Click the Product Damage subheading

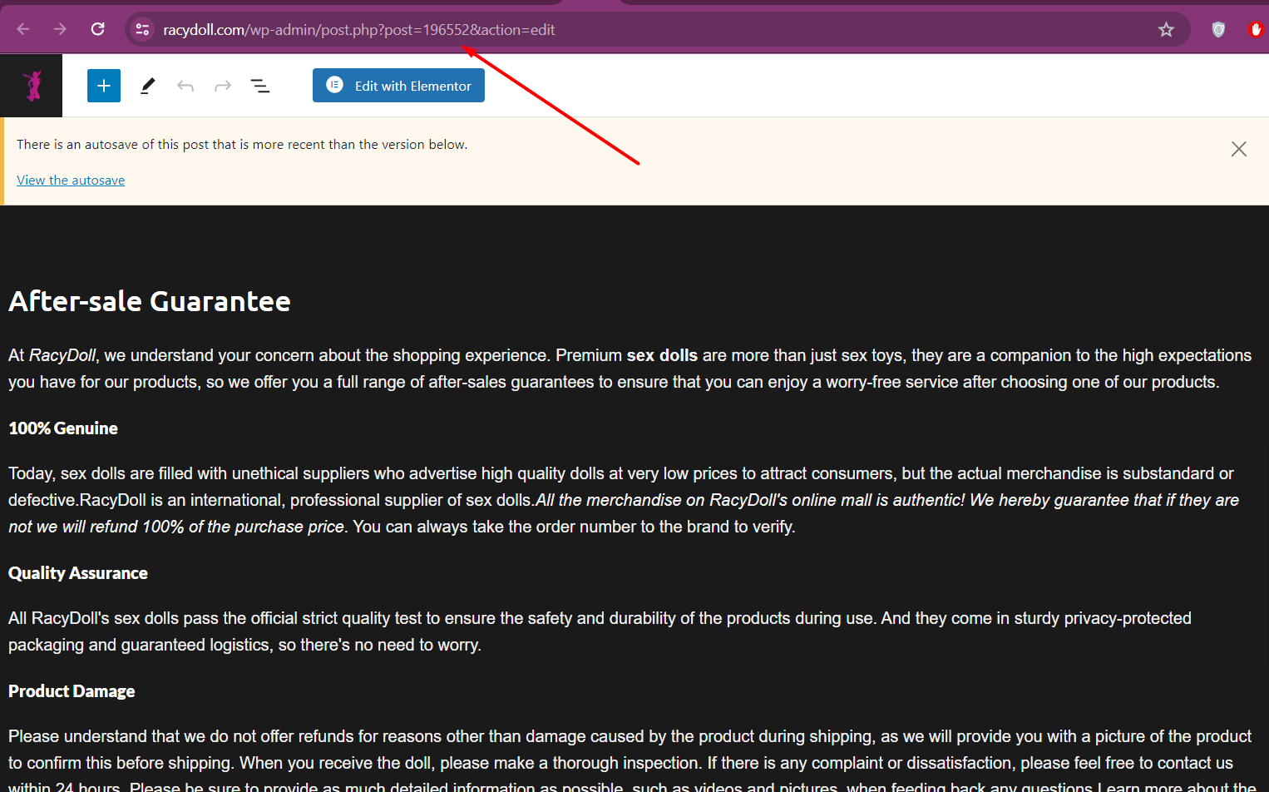72,691
